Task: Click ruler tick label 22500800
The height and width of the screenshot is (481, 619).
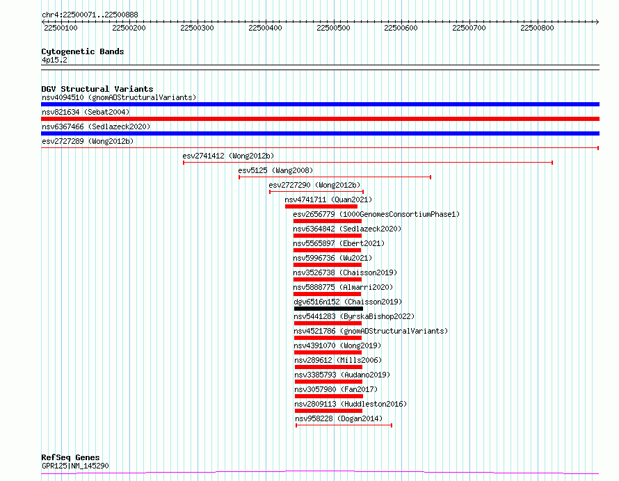Action: 538,28
